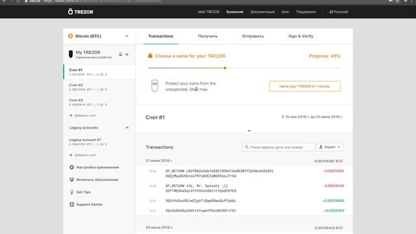Click the lock icon beside My TREZOR
Image resolution: width=416 pixels, height=234 pixels.
tap(120, 55)
